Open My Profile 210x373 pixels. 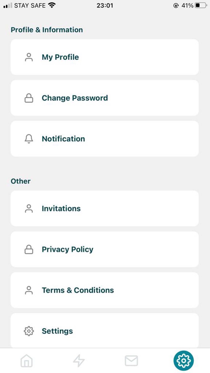tap(60, 57)
